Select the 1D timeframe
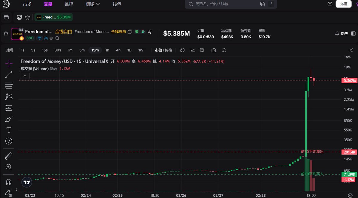This screenshot has height=198, width=358. [129, 50]
